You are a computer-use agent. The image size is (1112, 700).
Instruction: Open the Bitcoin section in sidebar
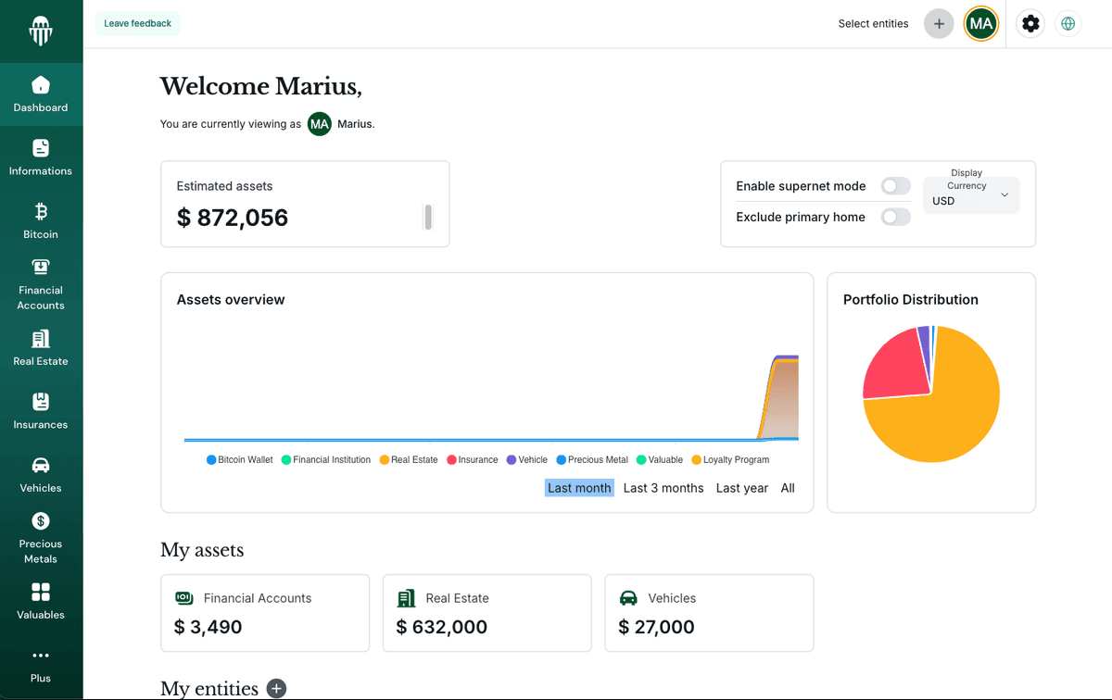tap(41, 220)
